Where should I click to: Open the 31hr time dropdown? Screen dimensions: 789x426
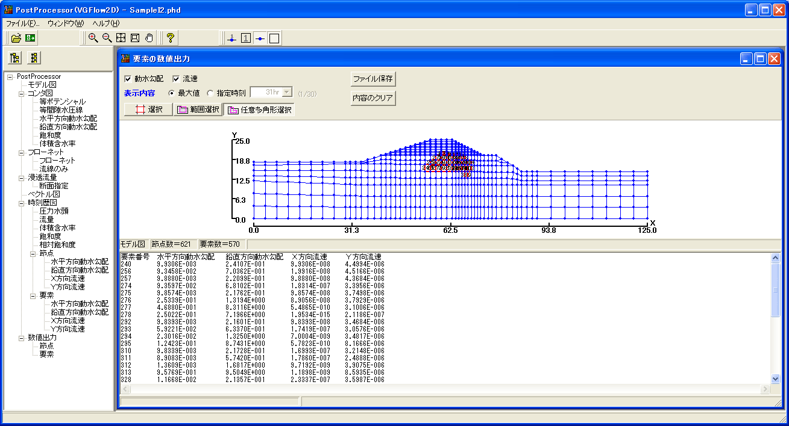286,93
